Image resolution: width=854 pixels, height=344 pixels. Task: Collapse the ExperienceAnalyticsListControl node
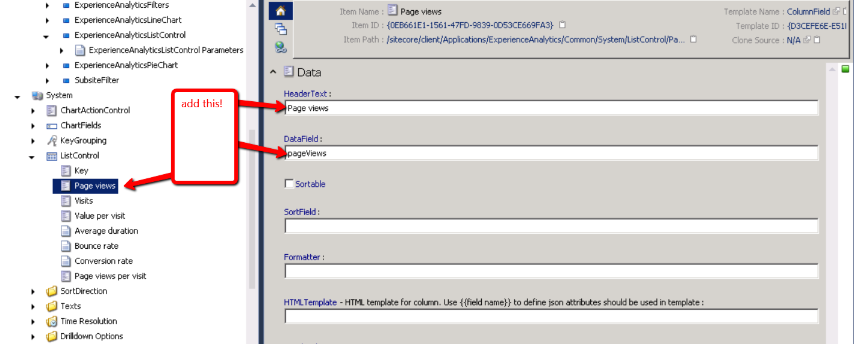click(47, 36)
